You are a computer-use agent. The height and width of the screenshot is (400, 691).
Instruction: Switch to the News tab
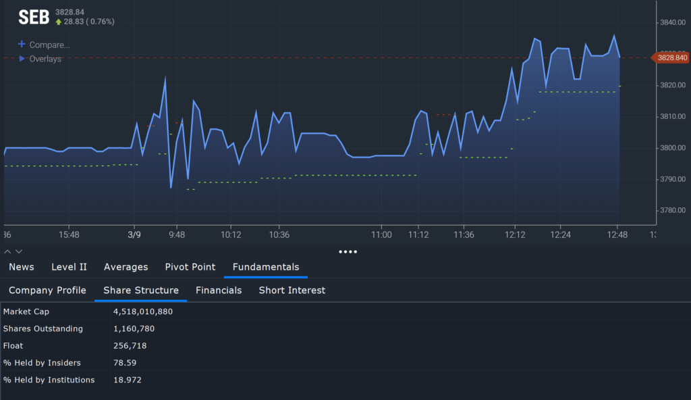coord(21,266)
